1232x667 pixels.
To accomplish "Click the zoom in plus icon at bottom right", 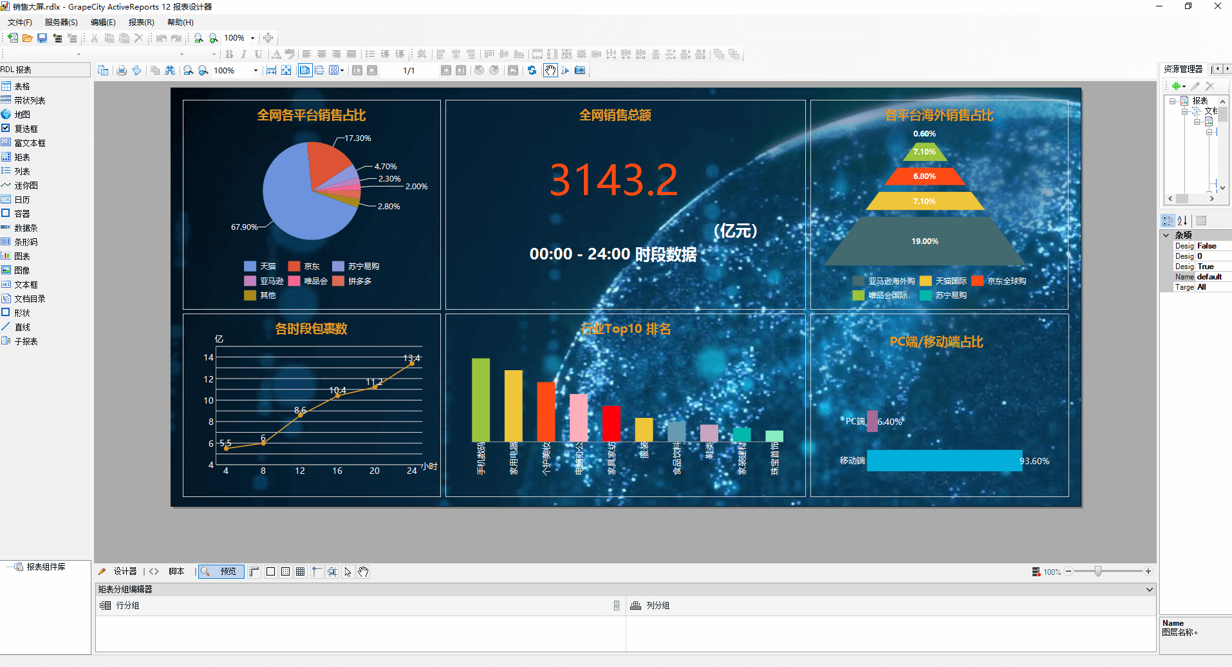I will click(x=1148, y=572).
